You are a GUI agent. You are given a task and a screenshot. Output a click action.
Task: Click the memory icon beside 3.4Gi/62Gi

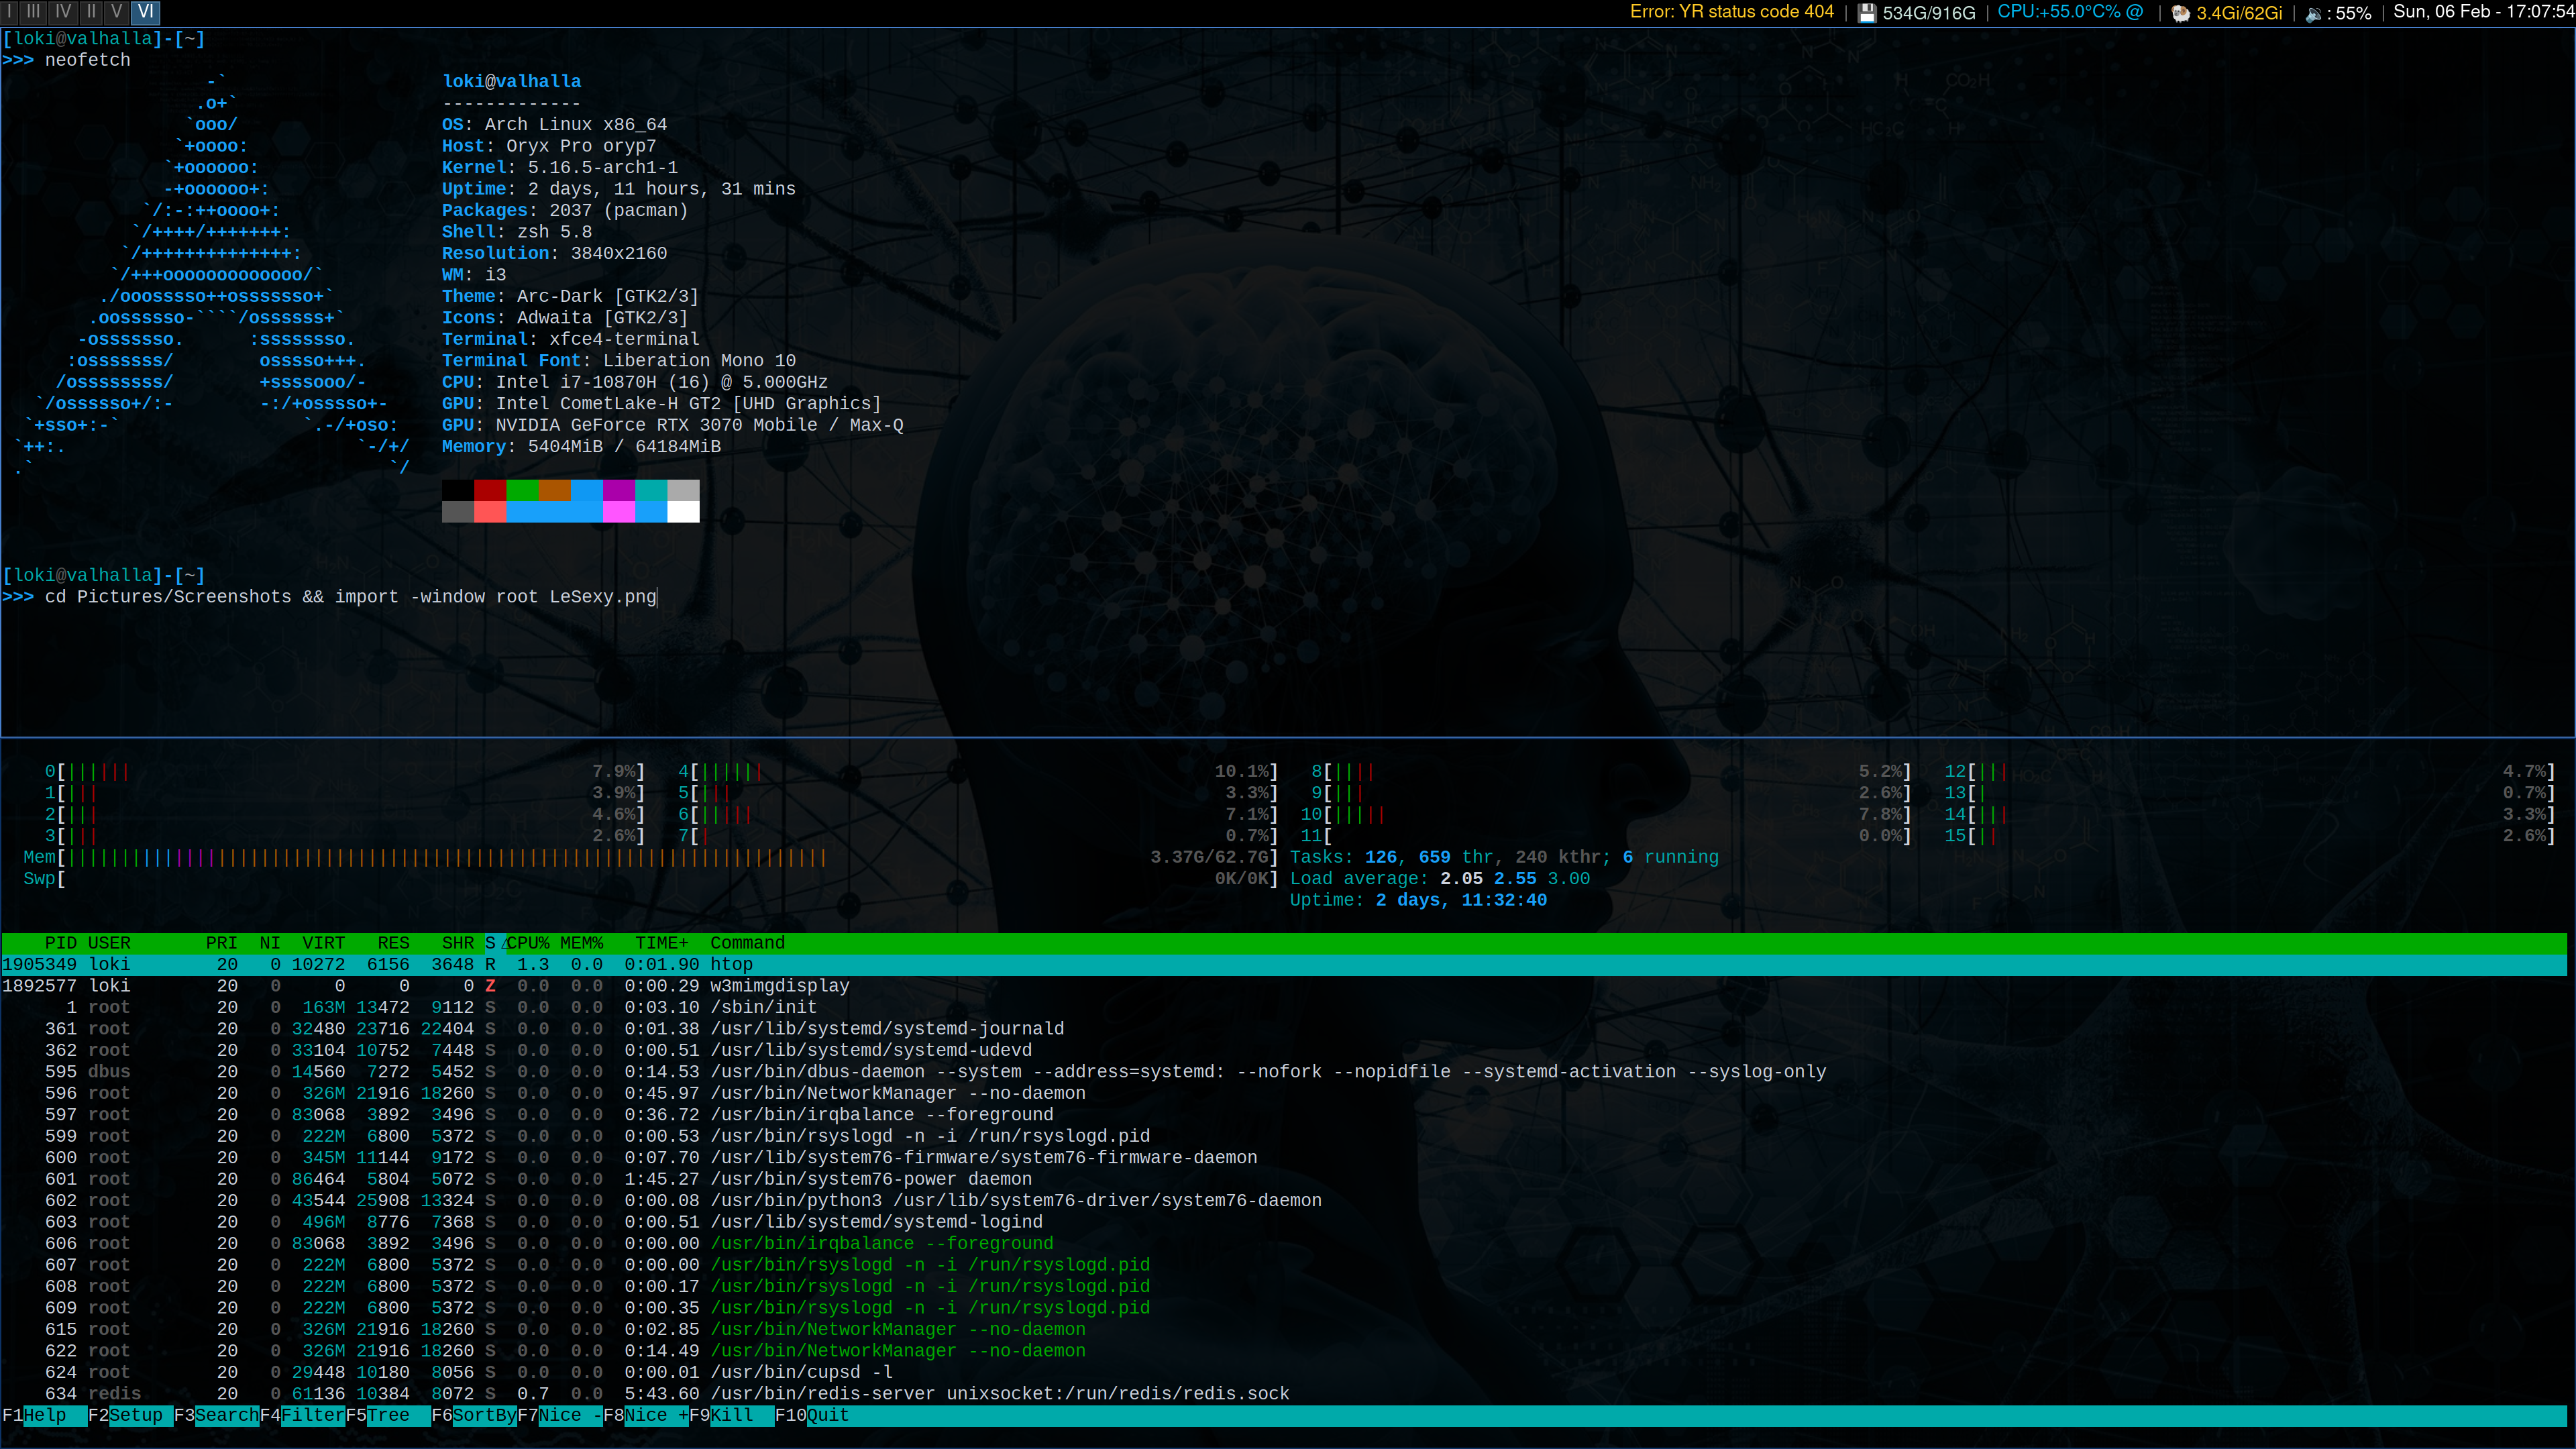[x=2181, y=13]
